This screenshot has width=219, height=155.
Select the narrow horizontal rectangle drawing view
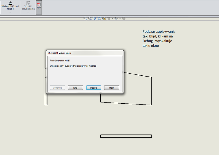click(x=126, y=136)
